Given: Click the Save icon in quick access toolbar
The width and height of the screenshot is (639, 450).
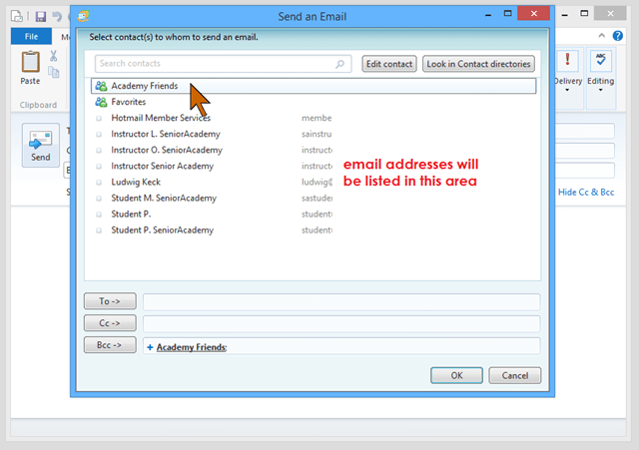Looking at the screenshot, I should 40,16.
